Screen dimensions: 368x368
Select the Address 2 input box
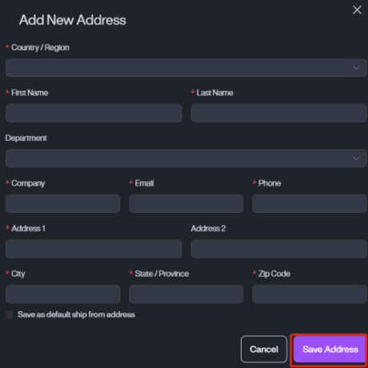click(279, 249)
